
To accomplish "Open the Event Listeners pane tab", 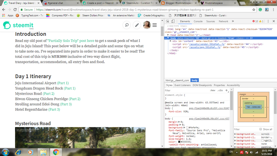I will tap(183, 85).
